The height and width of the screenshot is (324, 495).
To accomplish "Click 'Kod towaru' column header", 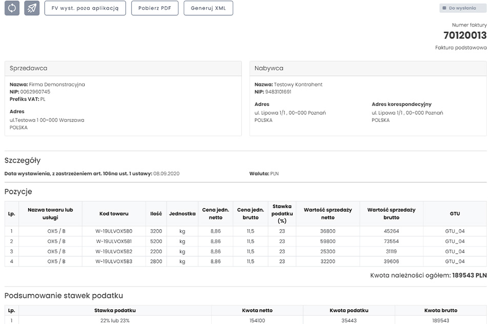I will pyautogui.click(x=114, y=214).
